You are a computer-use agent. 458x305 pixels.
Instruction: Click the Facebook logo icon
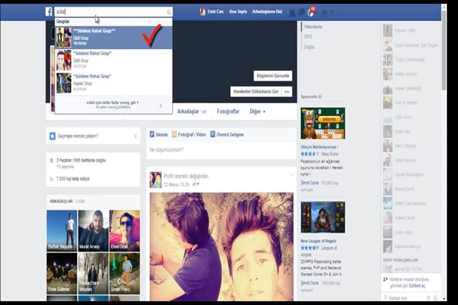[49, 12]
